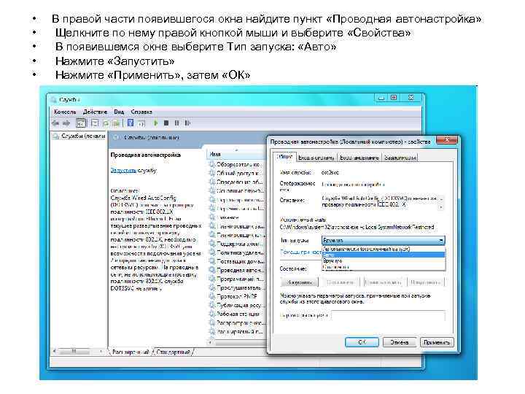This screenshot has width=525, height=394.
Task: Select the Публикация ресу... service row
Action: (x=237, y=305)
